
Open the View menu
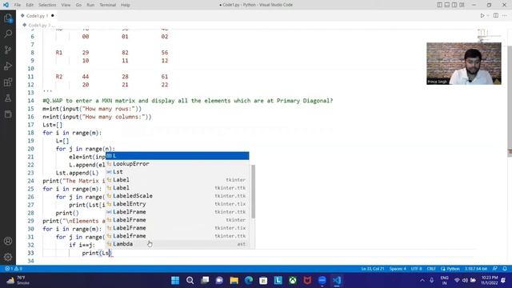pos(66,5)
